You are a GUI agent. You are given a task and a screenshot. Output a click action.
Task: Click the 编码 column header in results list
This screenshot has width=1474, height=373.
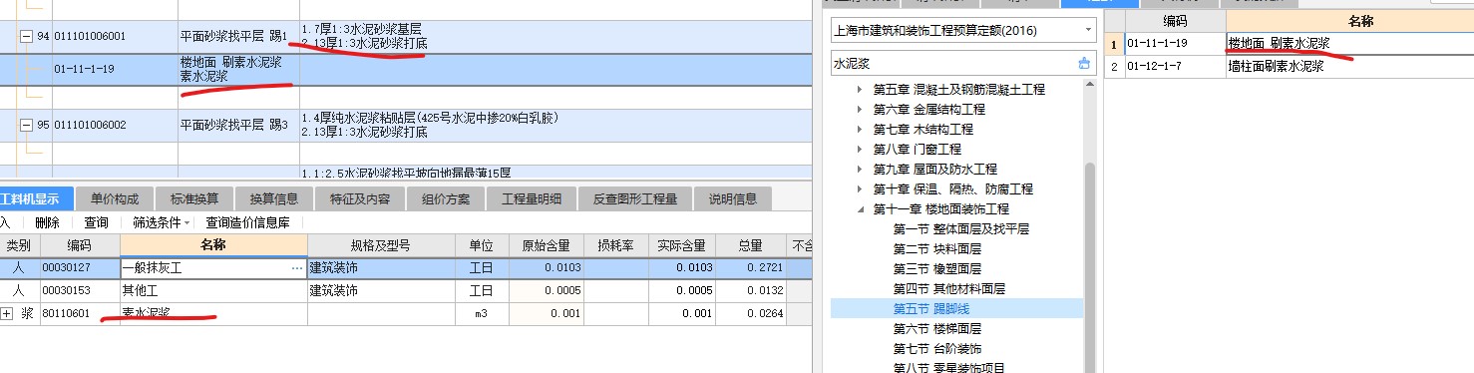pos(1175,21)
